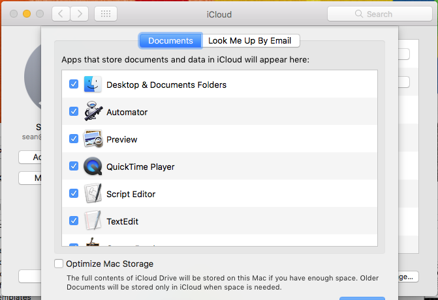
Task: Select the Script Editor list row
Action: coord(228,194)
